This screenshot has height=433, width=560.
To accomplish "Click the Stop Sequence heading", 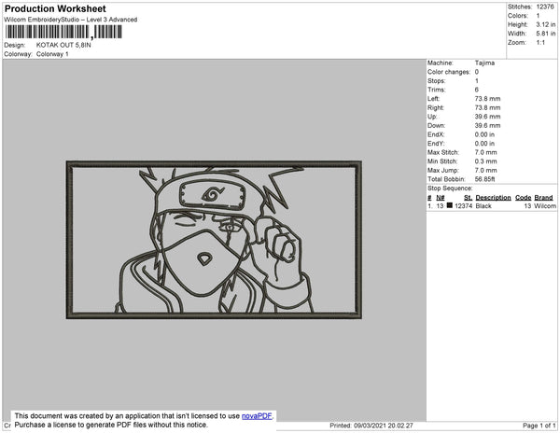I will [450, 189].
